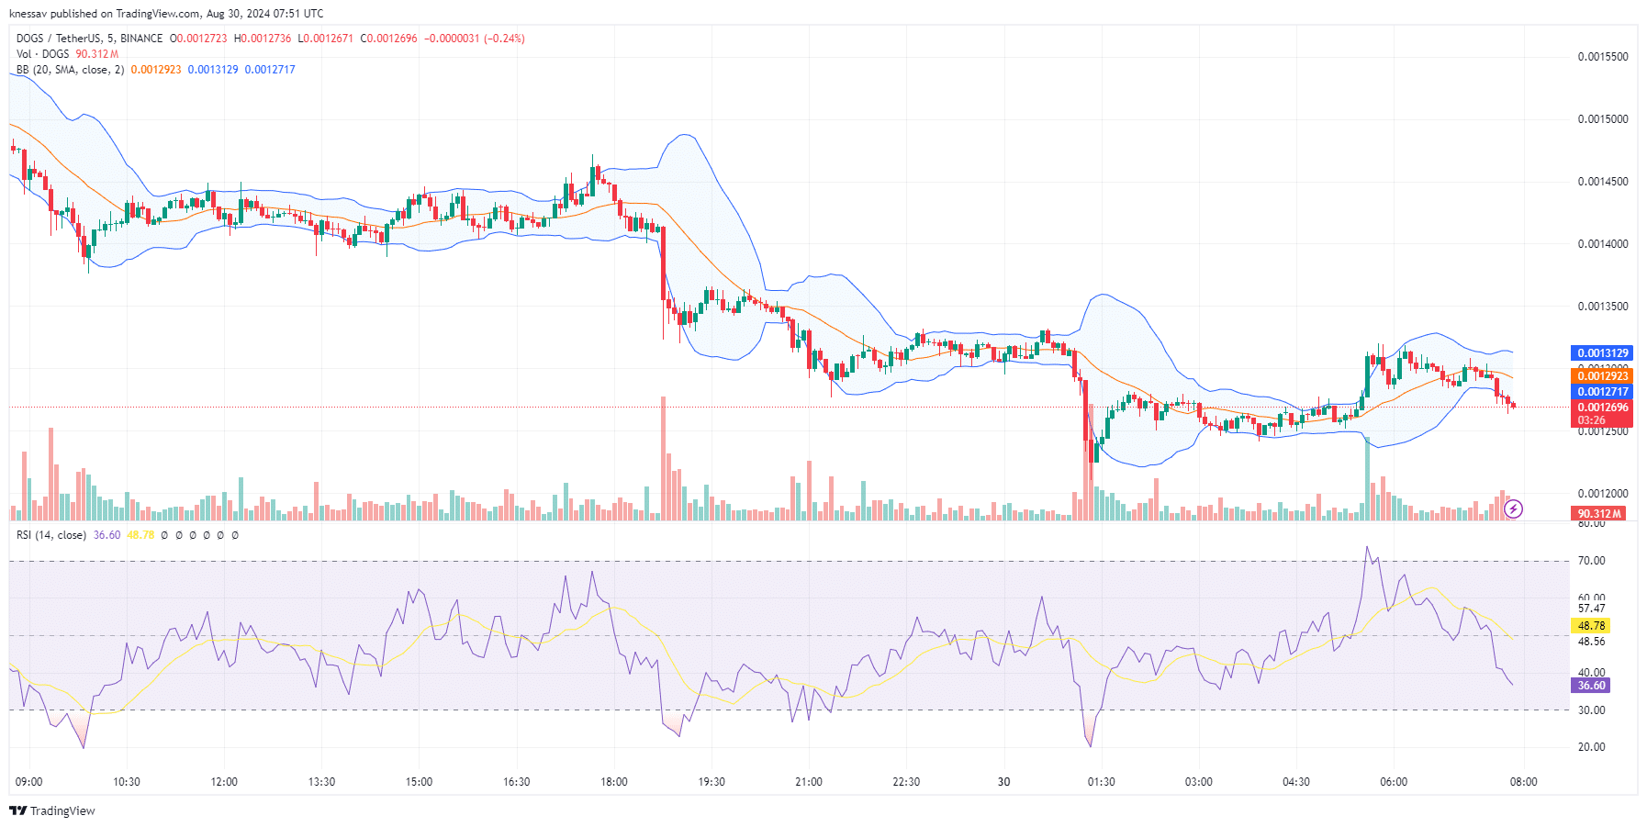This screenshot has width=1647, height=827.
Task: Click the 0.0015500 price axis label
Action: [x=1603, y=57]
